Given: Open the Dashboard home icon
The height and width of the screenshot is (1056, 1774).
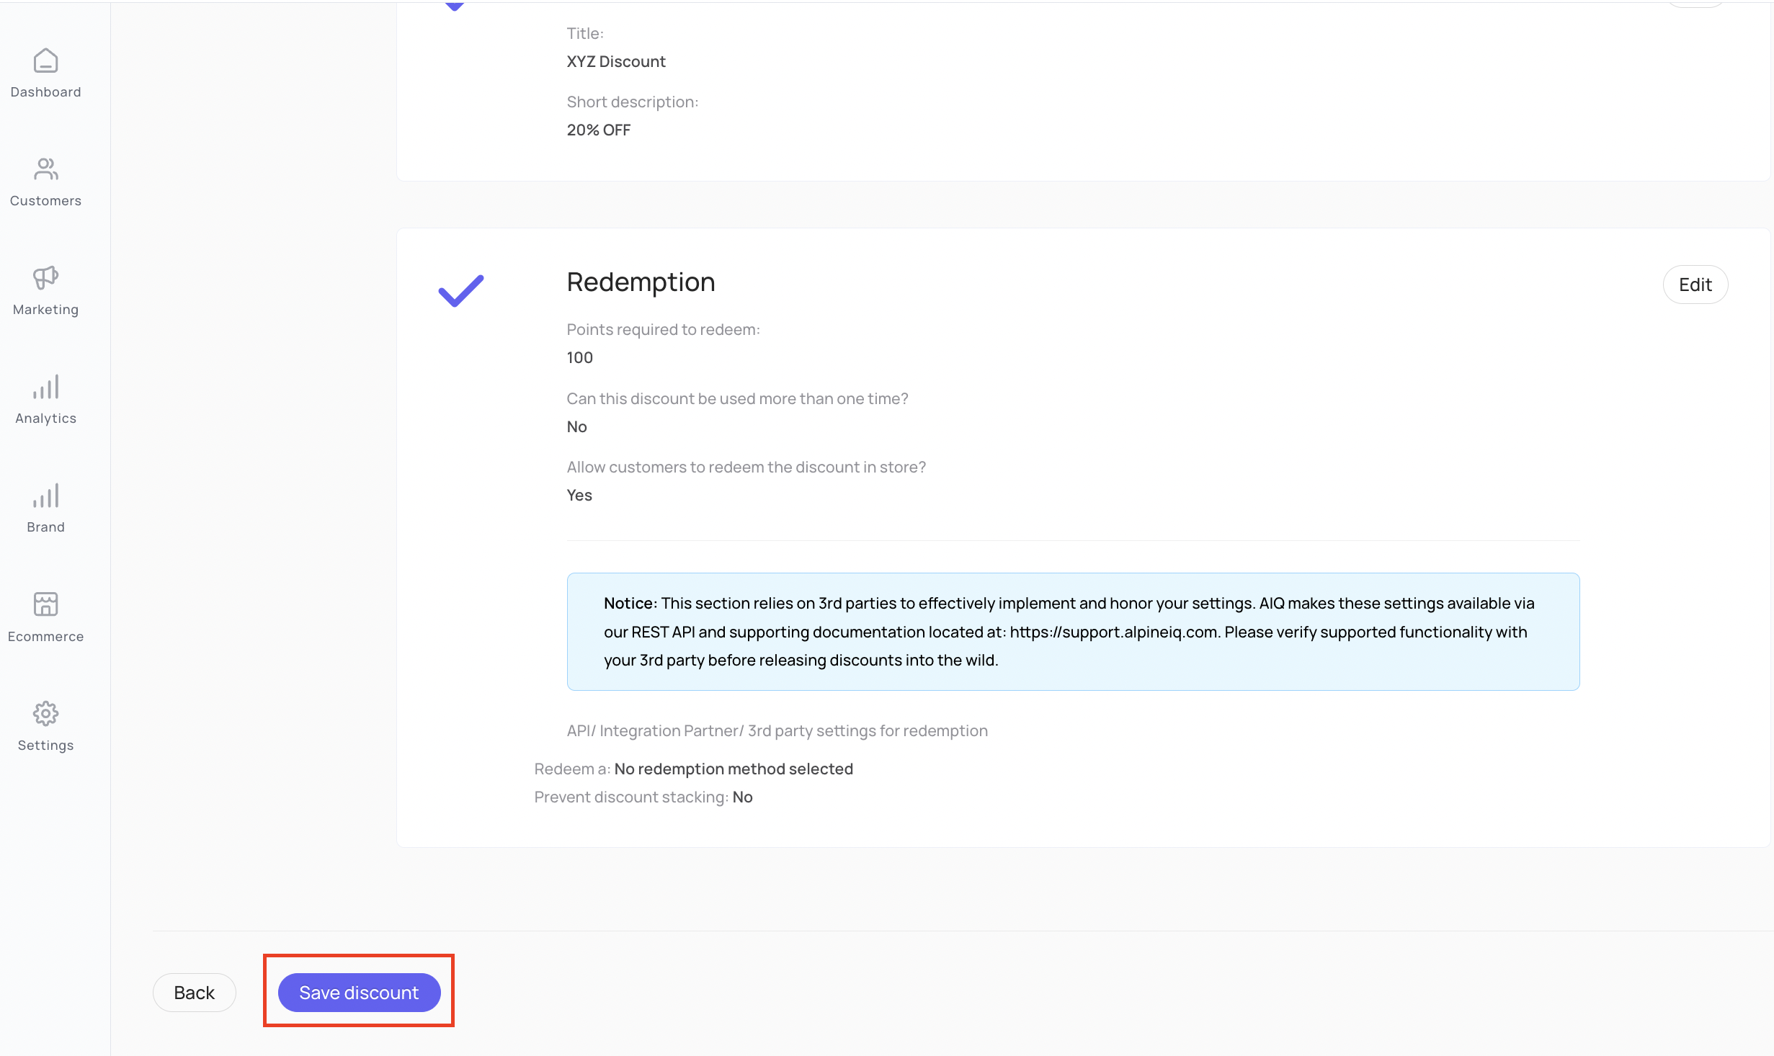Looking at the screenshot, I should [x=45, y=61].
